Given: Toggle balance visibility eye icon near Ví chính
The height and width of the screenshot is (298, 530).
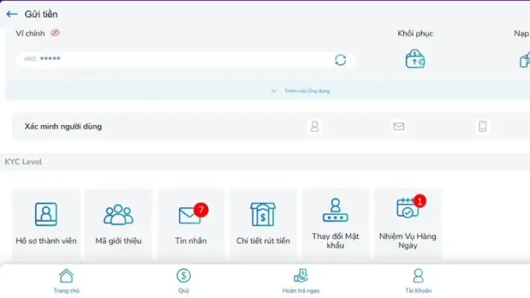Looking at the screenshot, I should [x=55, y=34].
